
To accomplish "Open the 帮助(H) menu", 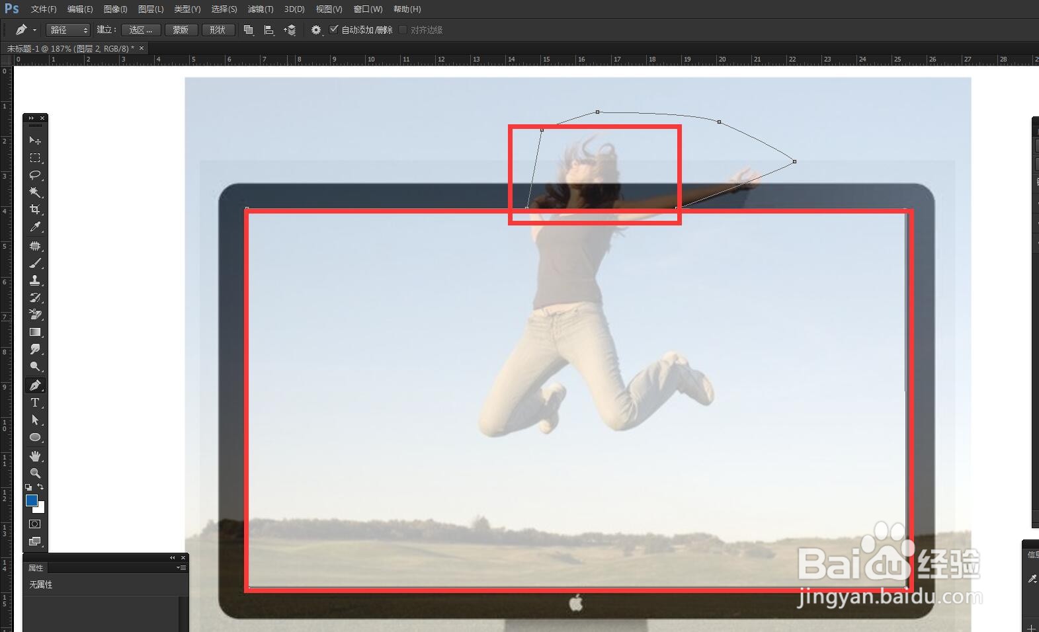I will coord(407,9).
